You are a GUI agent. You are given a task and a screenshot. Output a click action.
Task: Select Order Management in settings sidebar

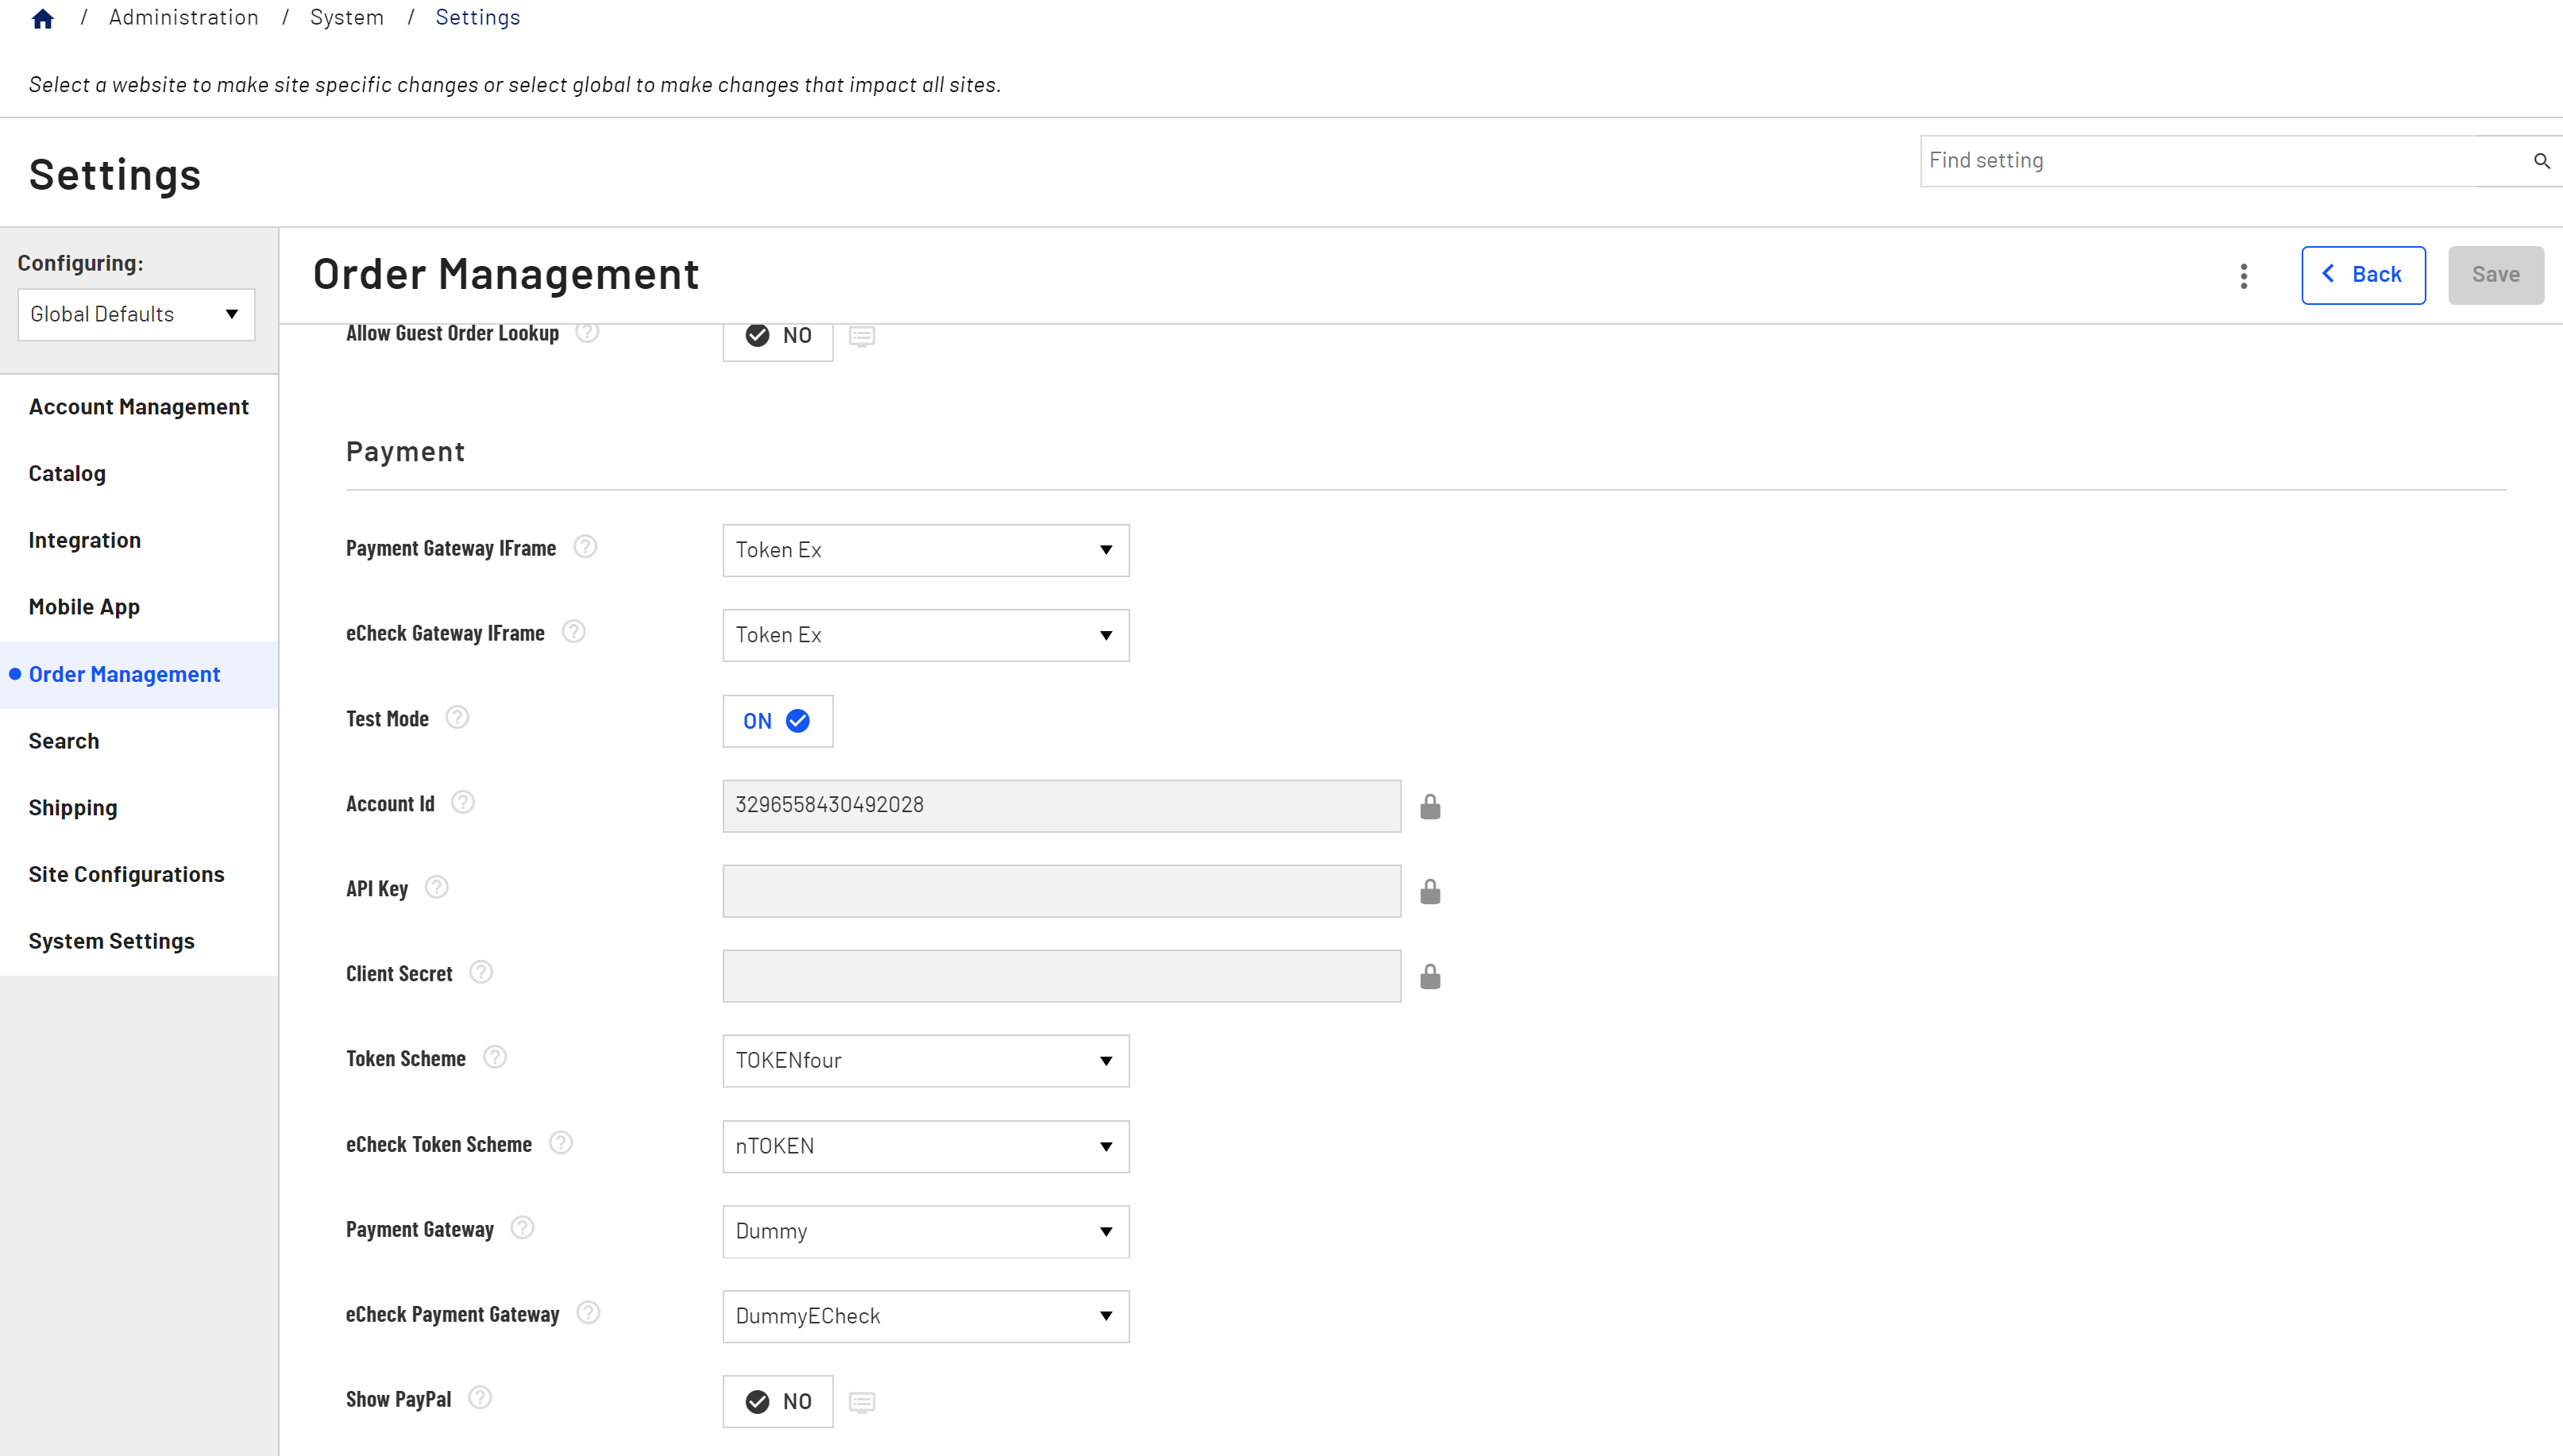coord(139,674)
